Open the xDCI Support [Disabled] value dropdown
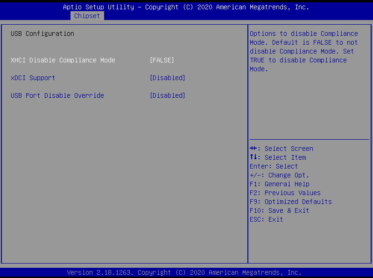373x278 pixels. (167, 78)
